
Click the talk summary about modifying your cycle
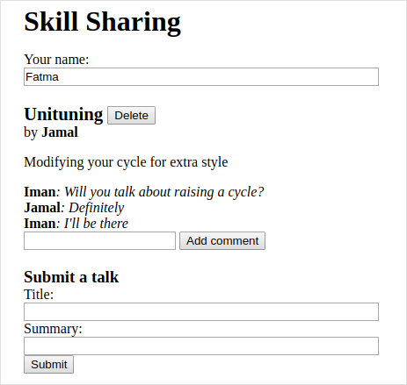click(126, 162)
